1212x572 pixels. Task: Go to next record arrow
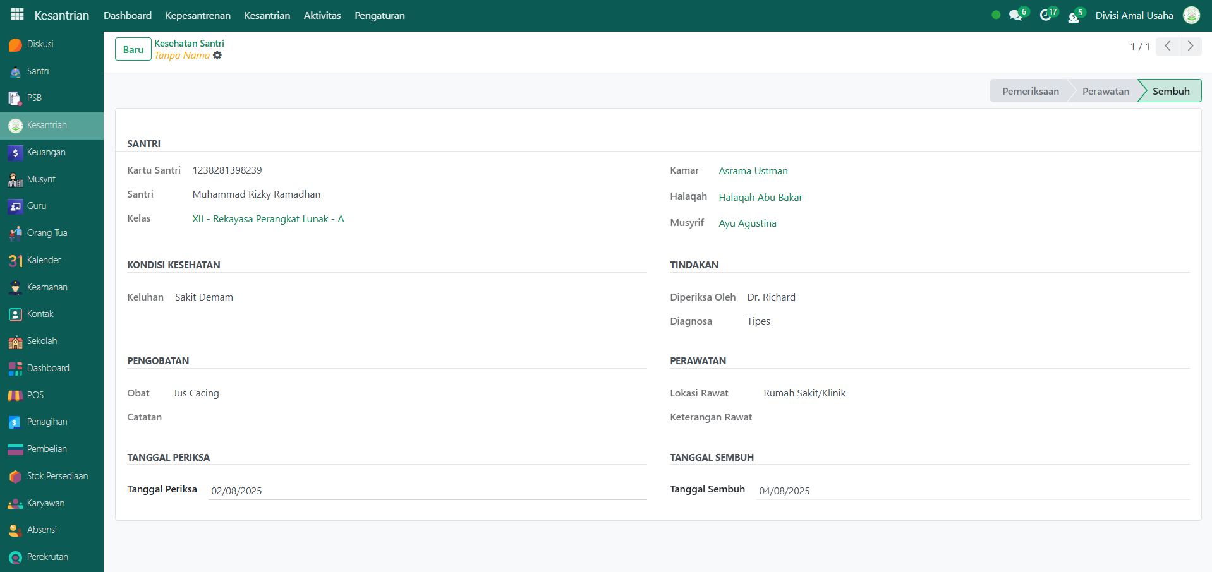point(1191,46)
